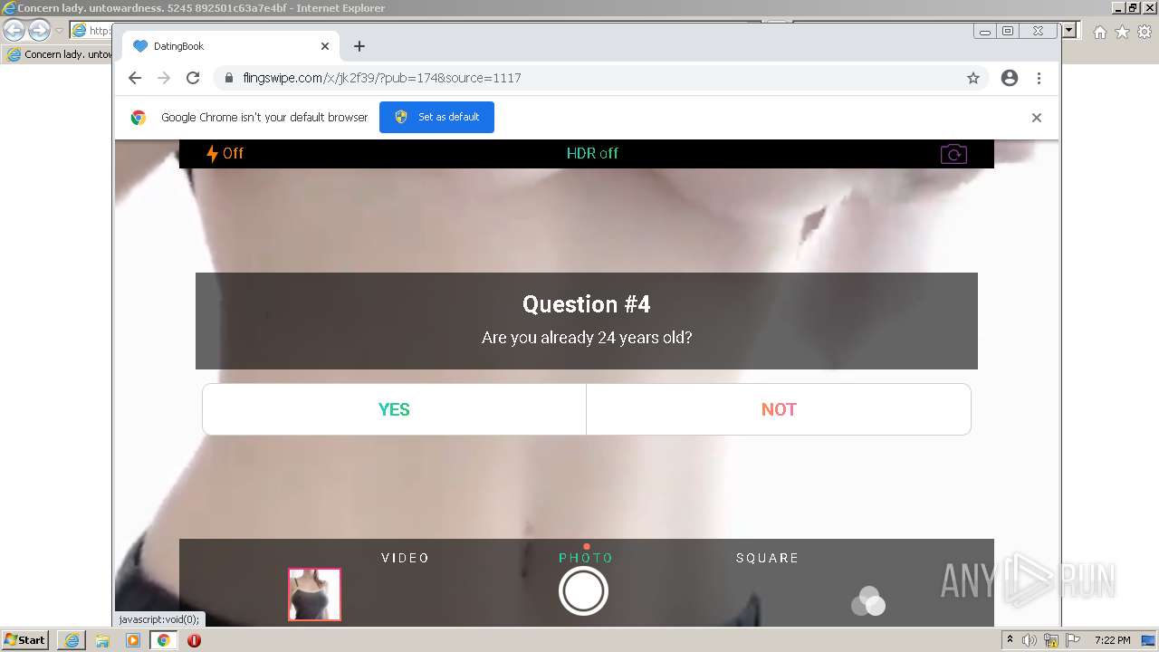
Task: Select SQUARE capture mode
Action: tap(767, 558)
